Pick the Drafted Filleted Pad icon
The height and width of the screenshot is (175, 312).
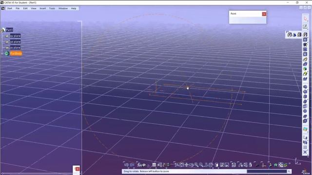(x=294, y=35)
